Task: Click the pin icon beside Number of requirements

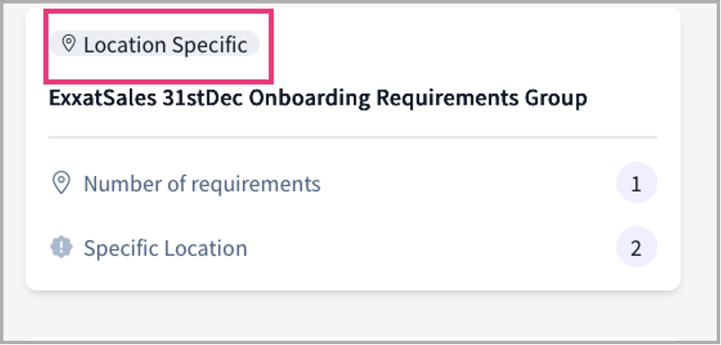Action: [60, 183]
